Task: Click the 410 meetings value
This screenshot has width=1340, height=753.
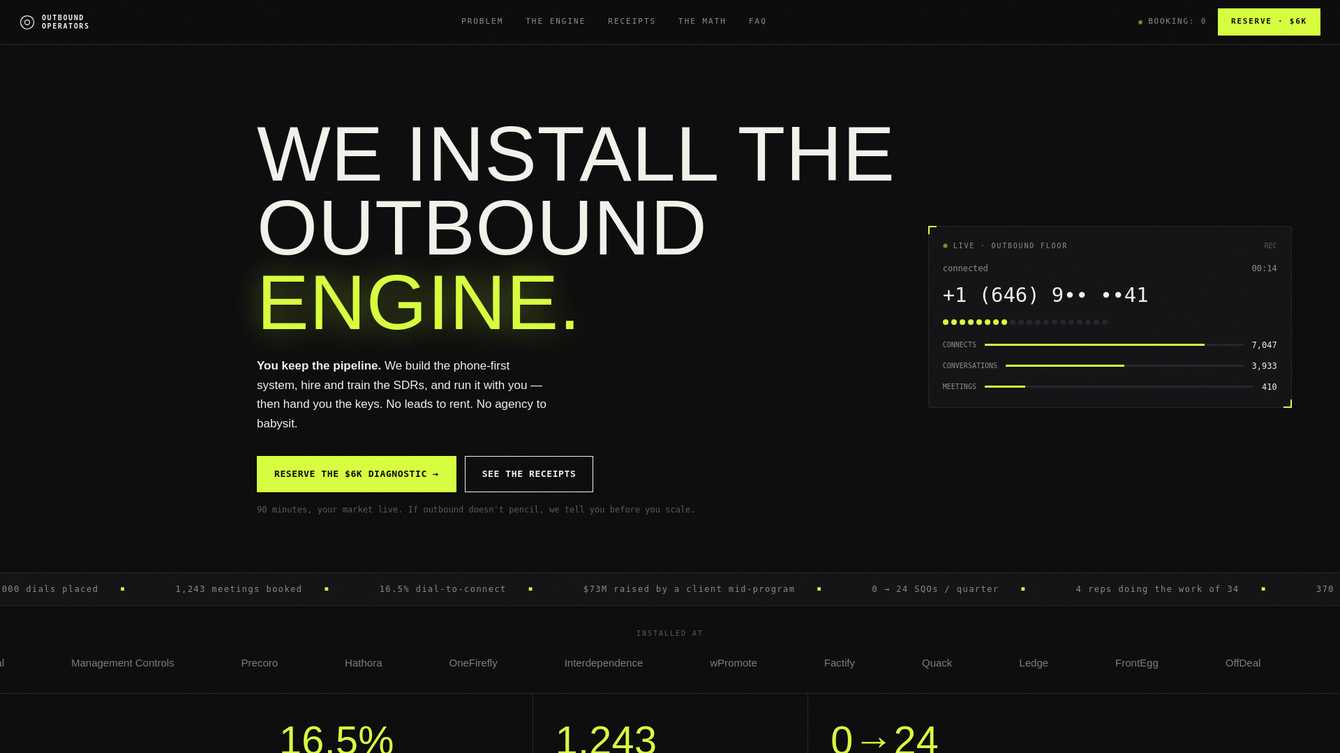Action: coord(1269,387)
